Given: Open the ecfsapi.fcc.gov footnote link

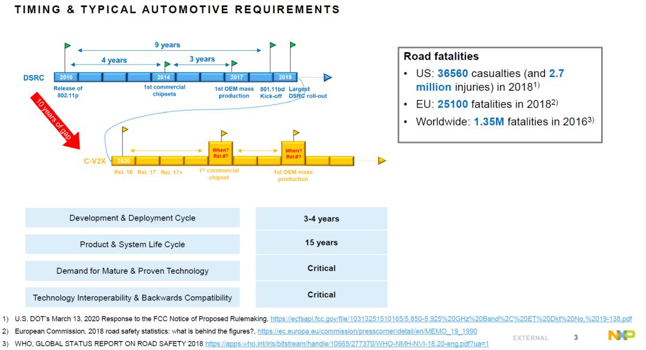Looking at the screenshot, I should (451, 319).
